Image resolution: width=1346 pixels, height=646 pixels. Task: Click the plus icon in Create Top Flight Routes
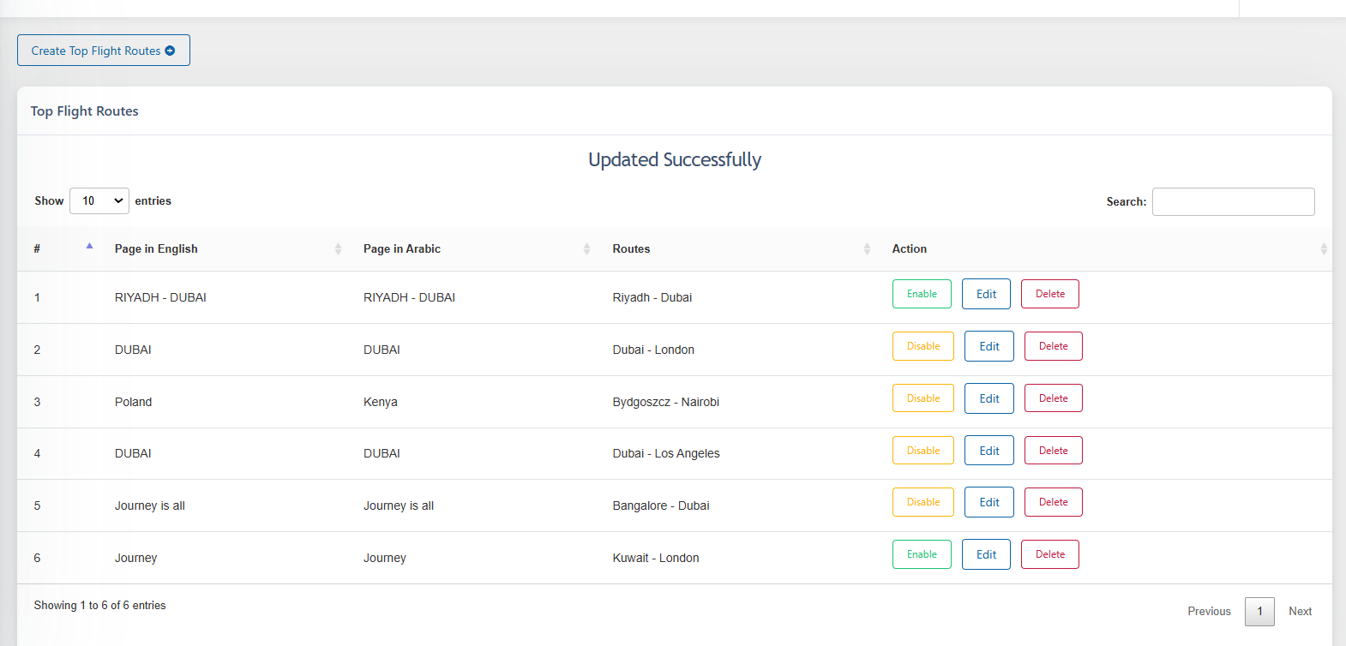(170, 51)
